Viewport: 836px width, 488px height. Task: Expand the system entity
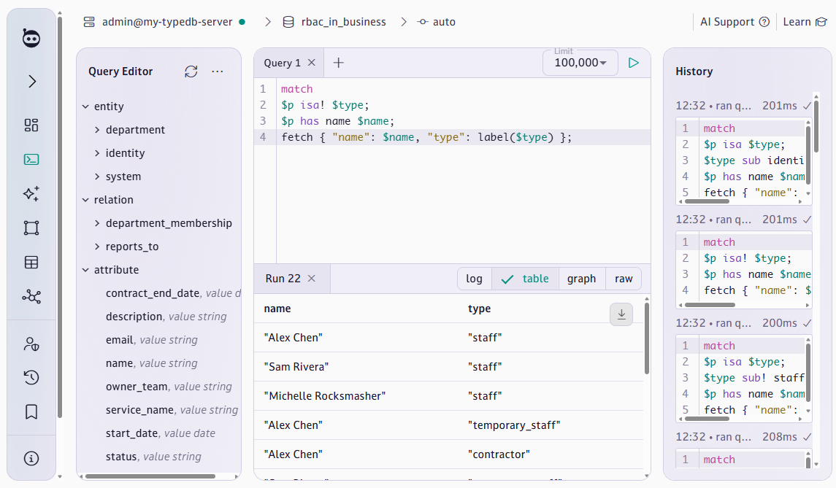[x=97, y=177]
